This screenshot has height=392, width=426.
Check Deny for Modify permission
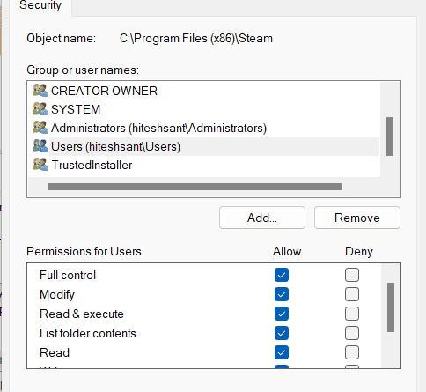tap(352, 294)
